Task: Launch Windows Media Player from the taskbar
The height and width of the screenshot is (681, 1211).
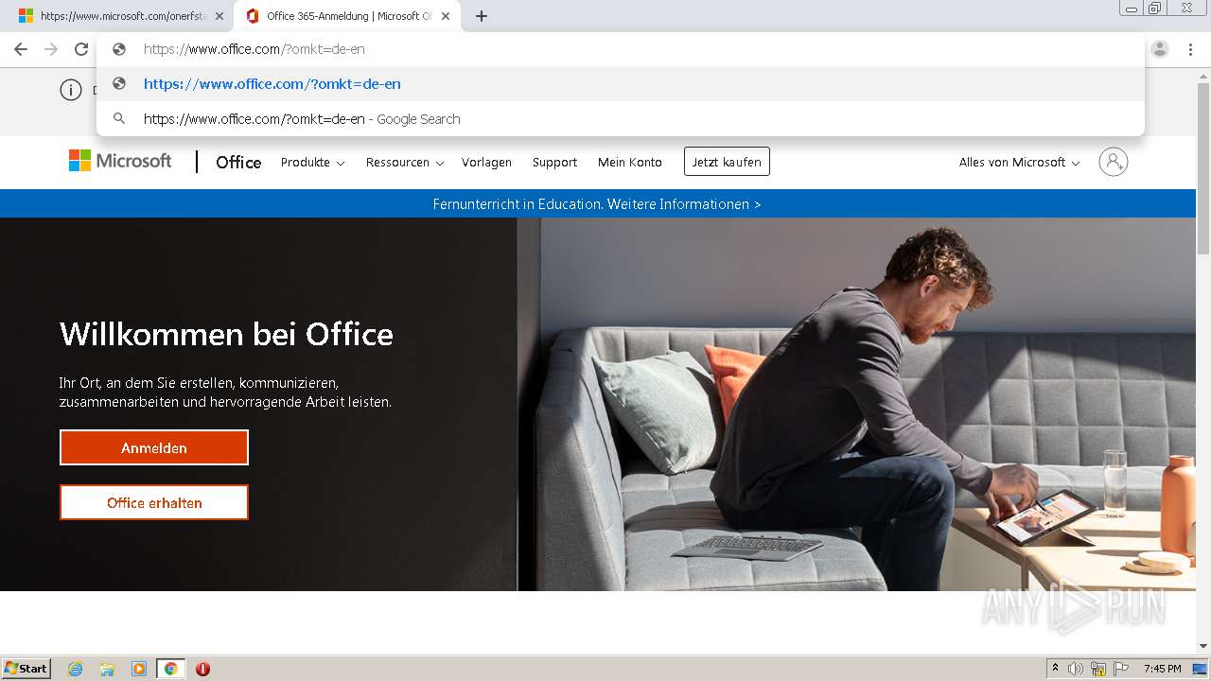Action: (139, 669)
